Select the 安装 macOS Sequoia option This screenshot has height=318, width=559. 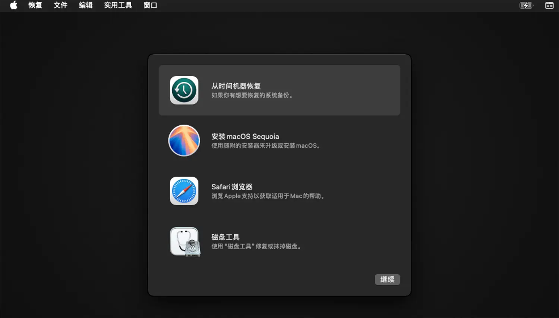(x=279, y=141)
